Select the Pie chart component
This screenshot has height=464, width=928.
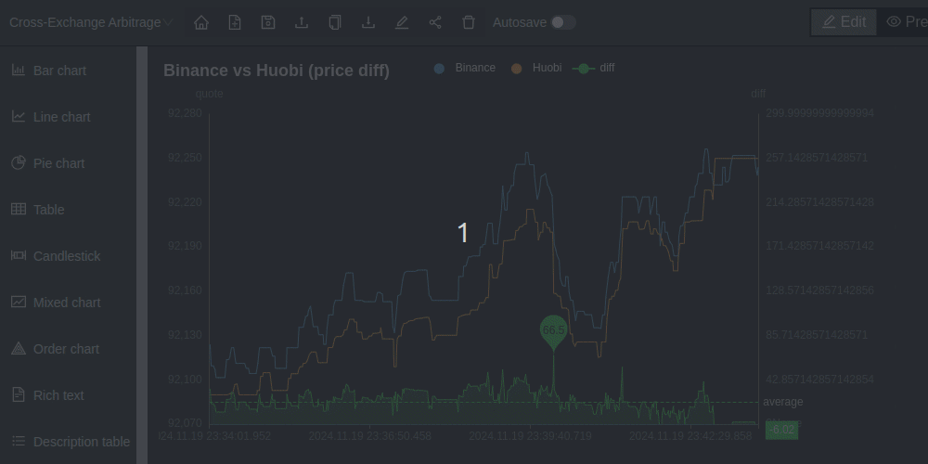coord(58,163)
